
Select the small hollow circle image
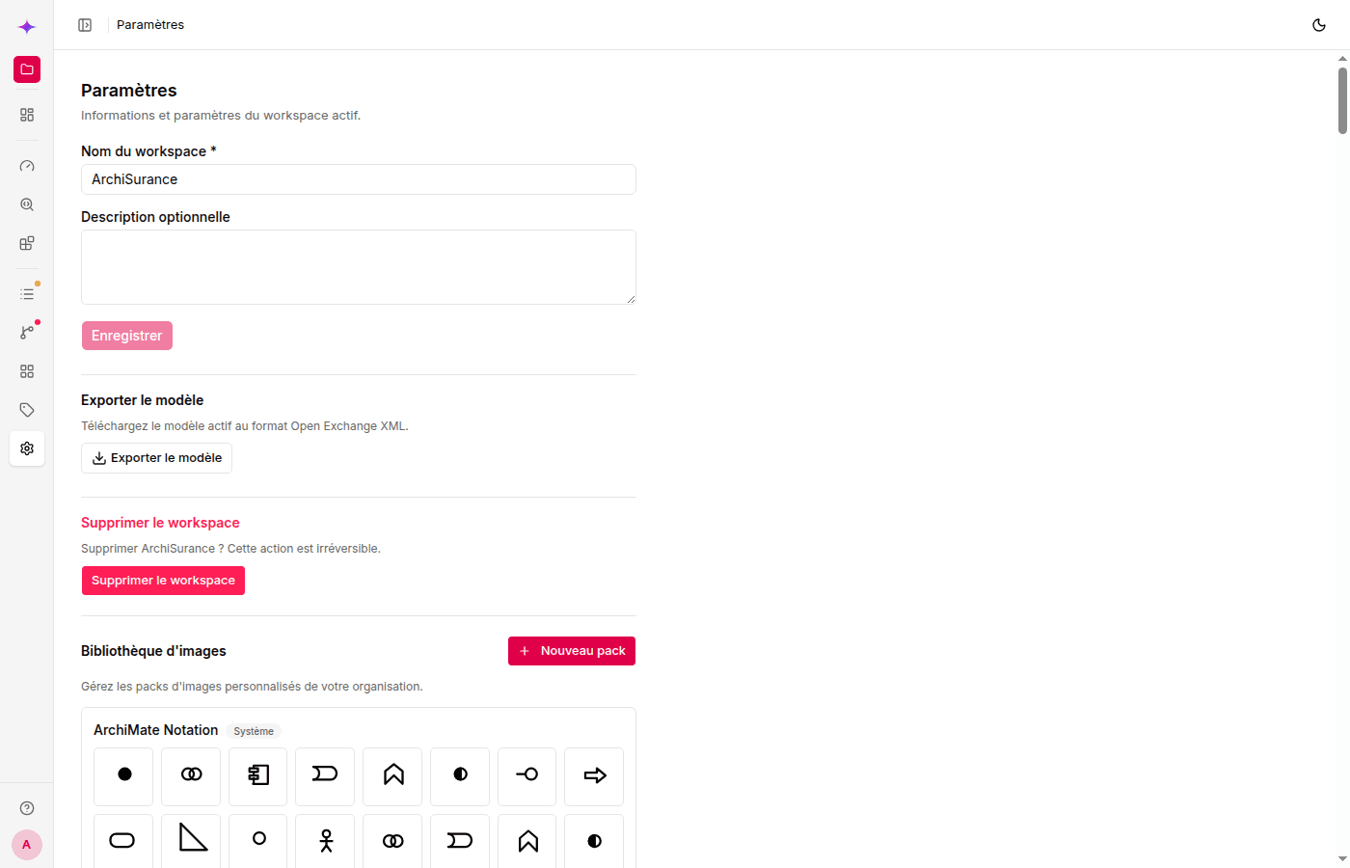(x=258, y=841)
